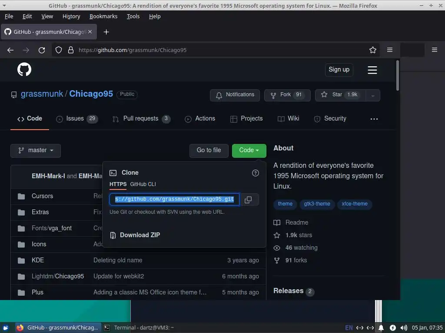This screenshot has height=333, width=445.
Task: Open the Help menu
Action: [155, 16]
